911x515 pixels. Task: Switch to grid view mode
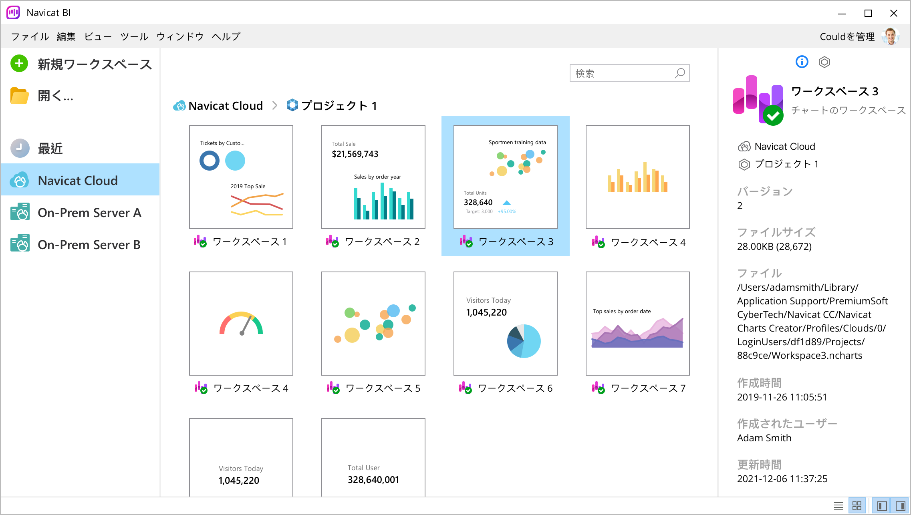(x=857, y=506)
